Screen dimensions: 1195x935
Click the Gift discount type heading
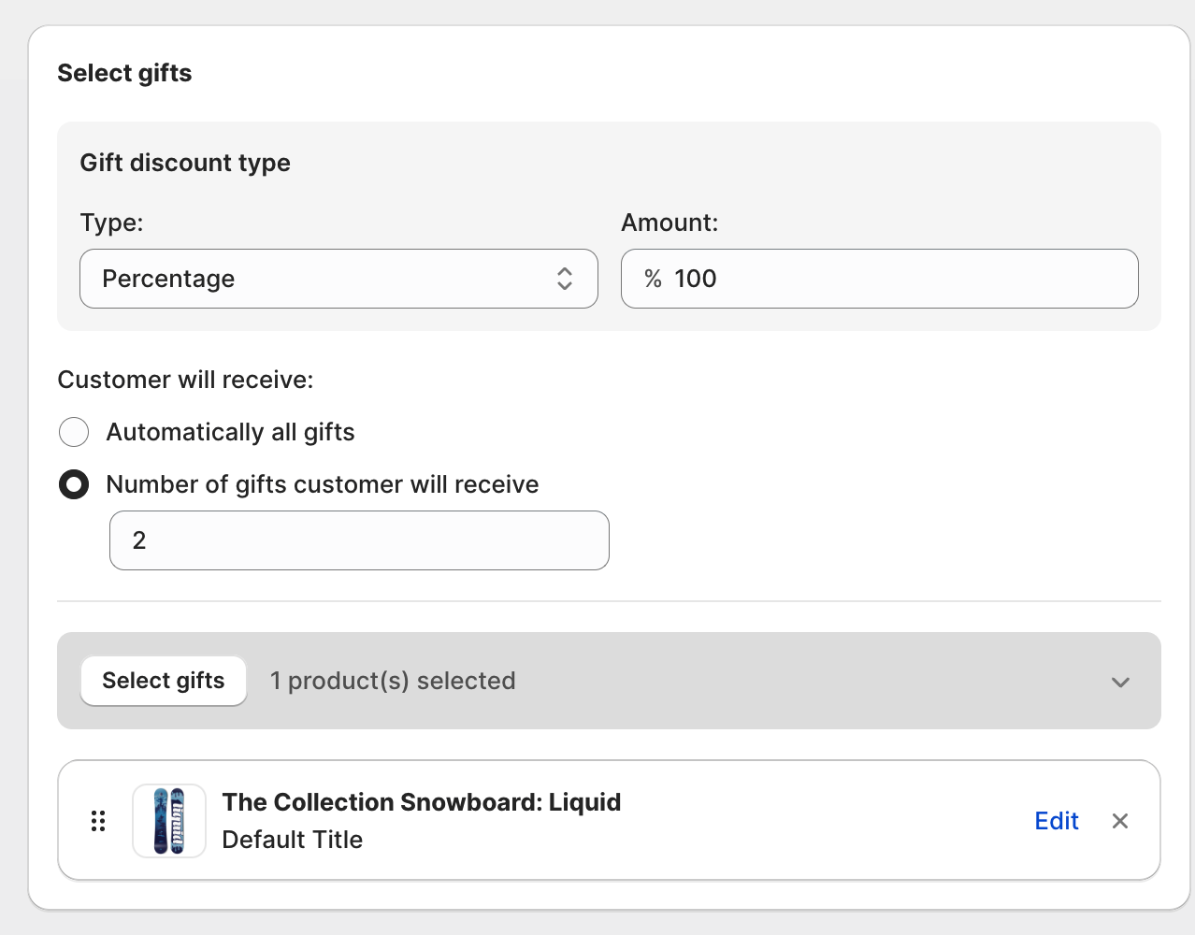point(185,163)
